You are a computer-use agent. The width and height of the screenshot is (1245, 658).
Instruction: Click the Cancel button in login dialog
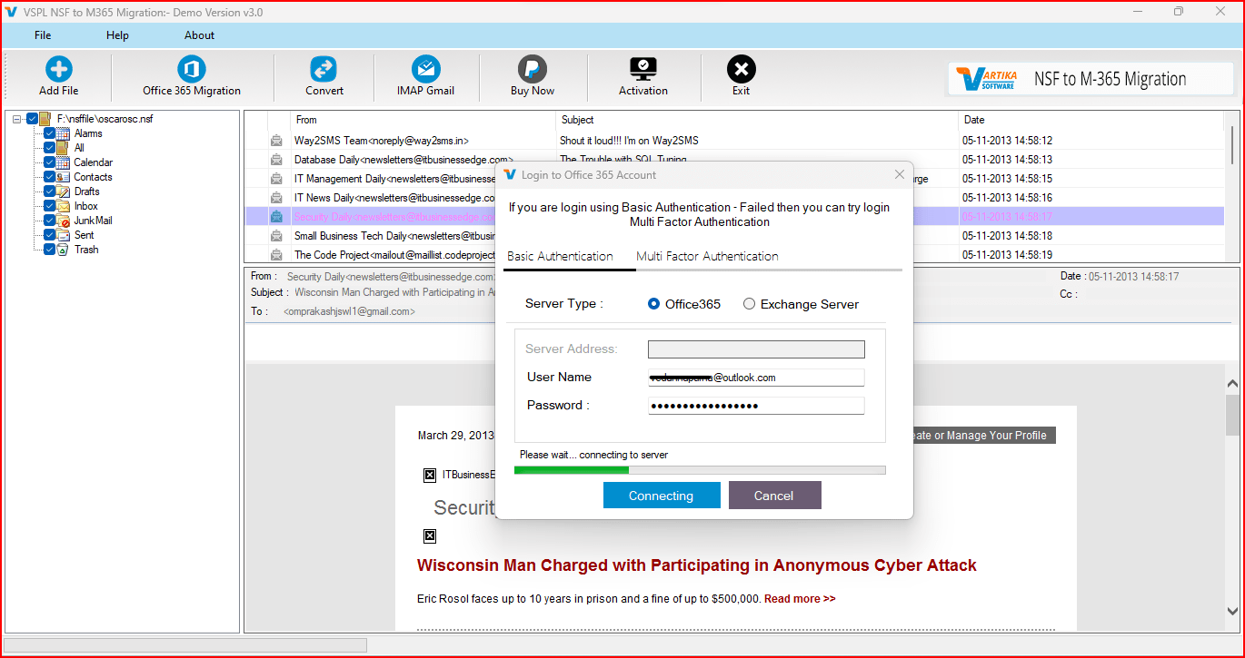(x=774, y=496)
